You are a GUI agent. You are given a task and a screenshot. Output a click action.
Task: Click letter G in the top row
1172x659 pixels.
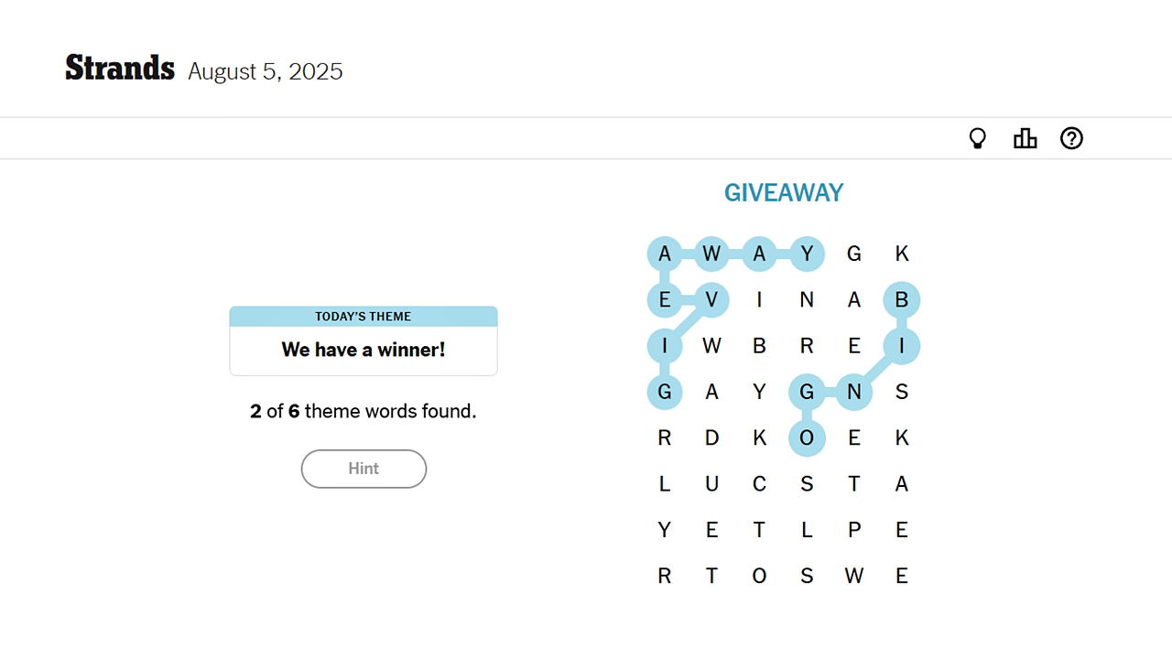(854, 254)
